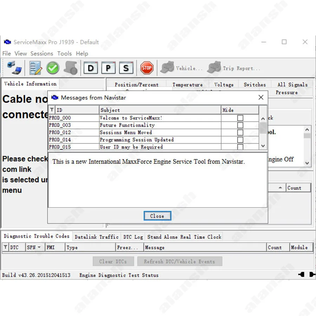The height and width of the screenshot is (316, 316).
Task: Open the SPN column dropdown arrow
Action: pyautogui.click(x=39, y=247)
